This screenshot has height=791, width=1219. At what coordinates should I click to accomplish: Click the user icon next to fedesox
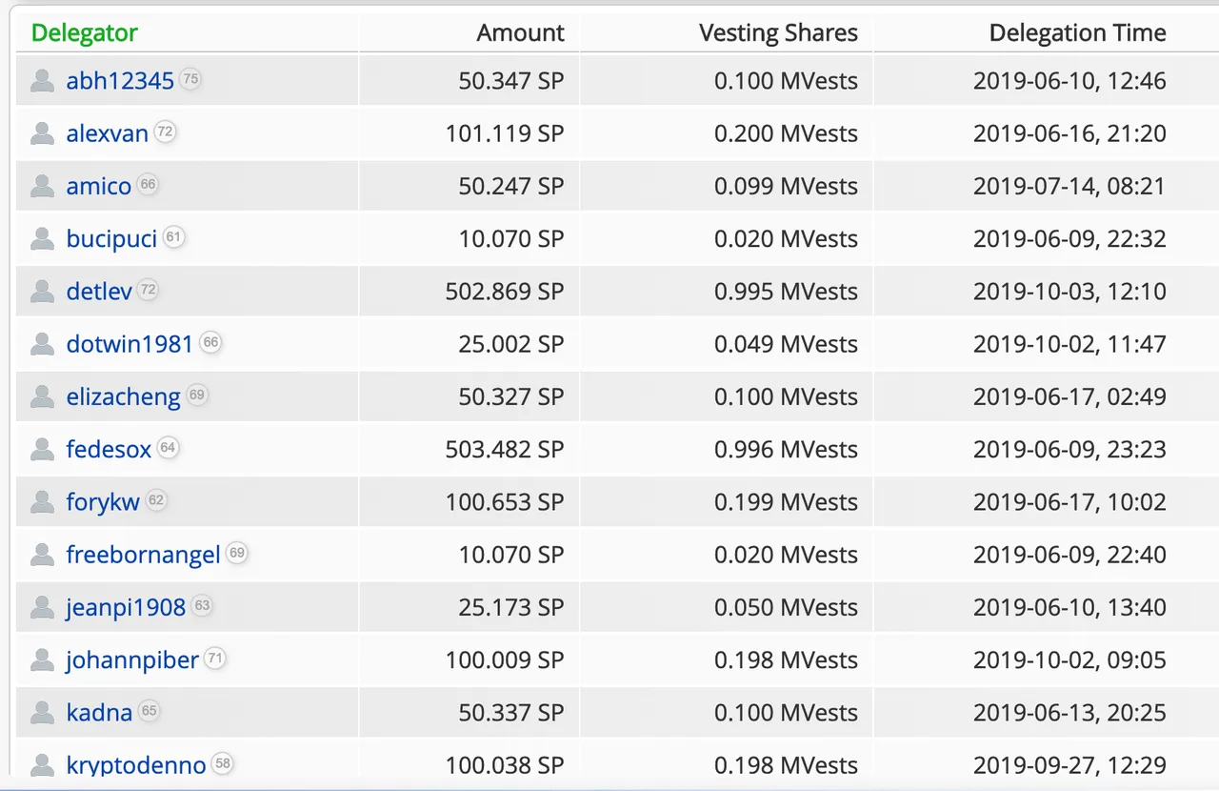(42, 449)
